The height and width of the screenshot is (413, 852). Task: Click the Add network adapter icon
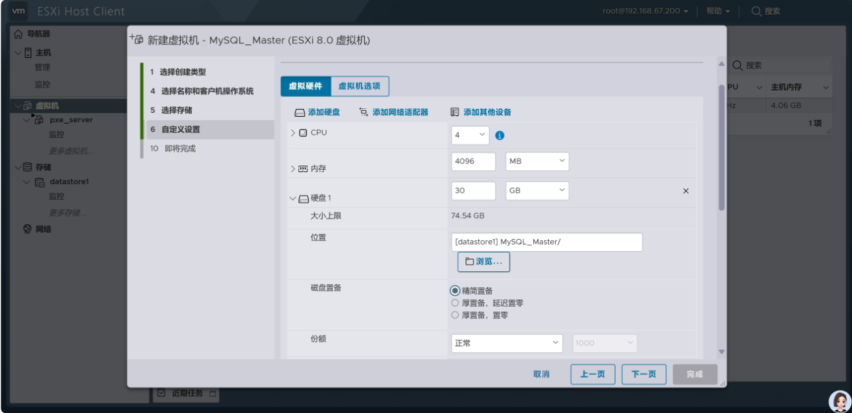pos(364,112)
